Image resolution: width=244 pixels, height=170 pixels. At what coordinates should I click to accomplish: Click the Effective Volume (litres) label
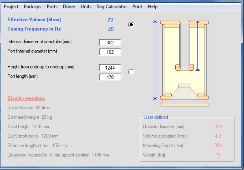click(34, 20)
